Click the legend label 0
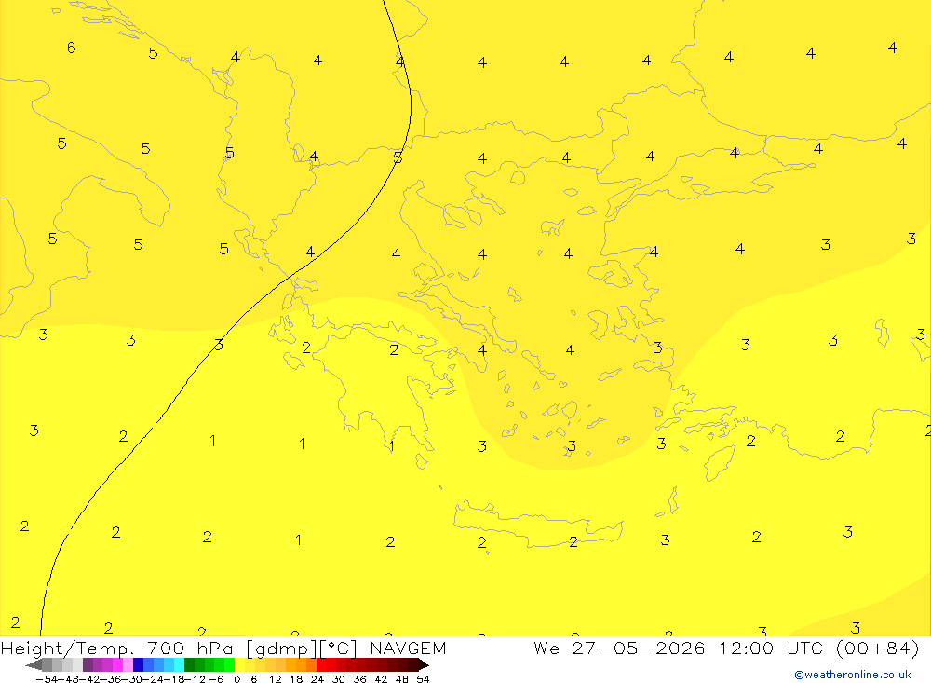931x683 pixels. (236, 679)
